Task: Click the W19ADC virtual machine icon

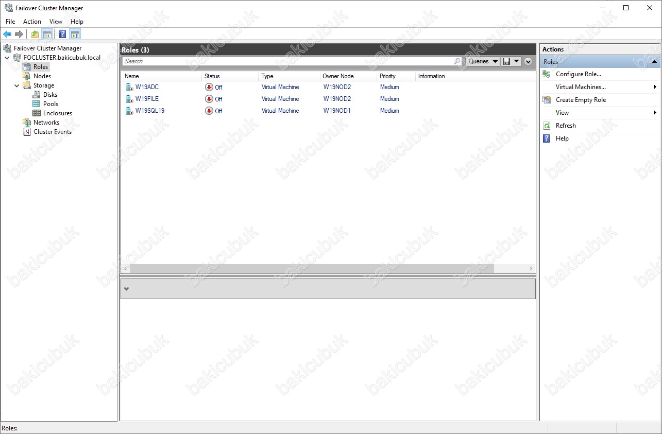Action: (x=129, y=87)
